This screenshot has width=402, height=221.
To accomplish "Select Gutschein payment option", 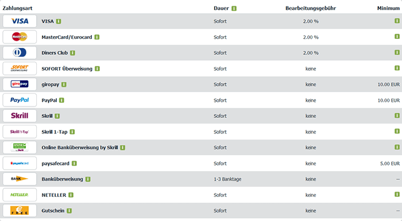I will (x=53, y=211).
